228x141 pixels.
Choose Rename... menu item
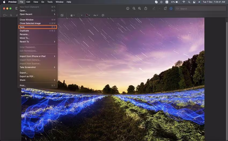point(38,34)
